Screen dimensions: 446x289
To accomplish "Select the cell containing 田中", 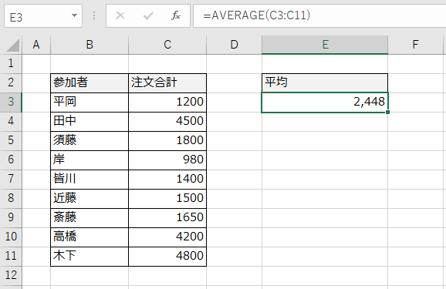I will point(90,122).
